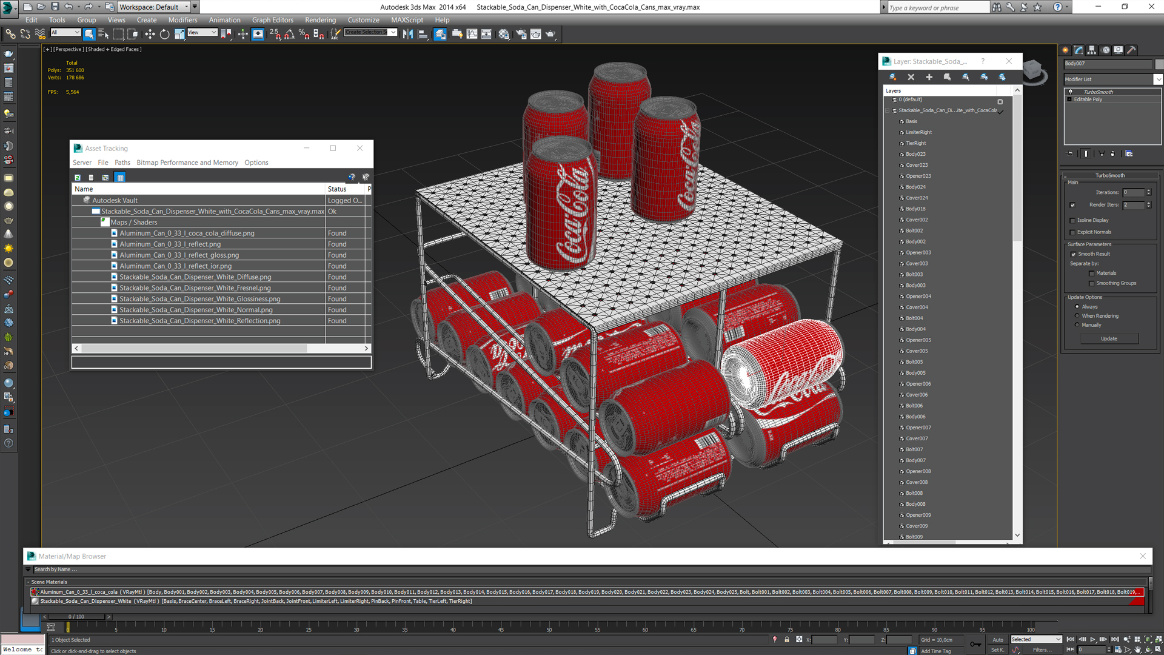Screen dimensions: 1164x655
Task: Click the Body007 object color swatch
Action: coord(1159,64)
